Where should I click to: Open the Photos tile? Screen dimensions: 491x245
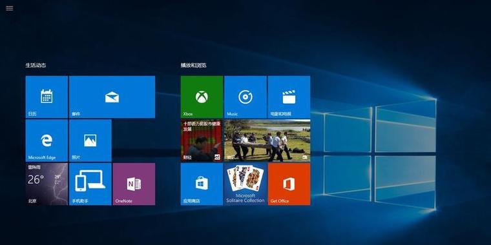[90, 141]
